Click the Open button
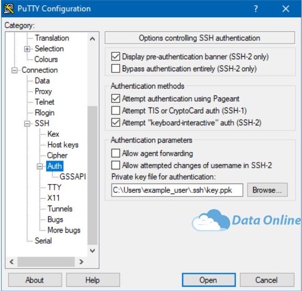Viewport: 302px width, 291px height. pyautogui.click(x=209, y=280)
